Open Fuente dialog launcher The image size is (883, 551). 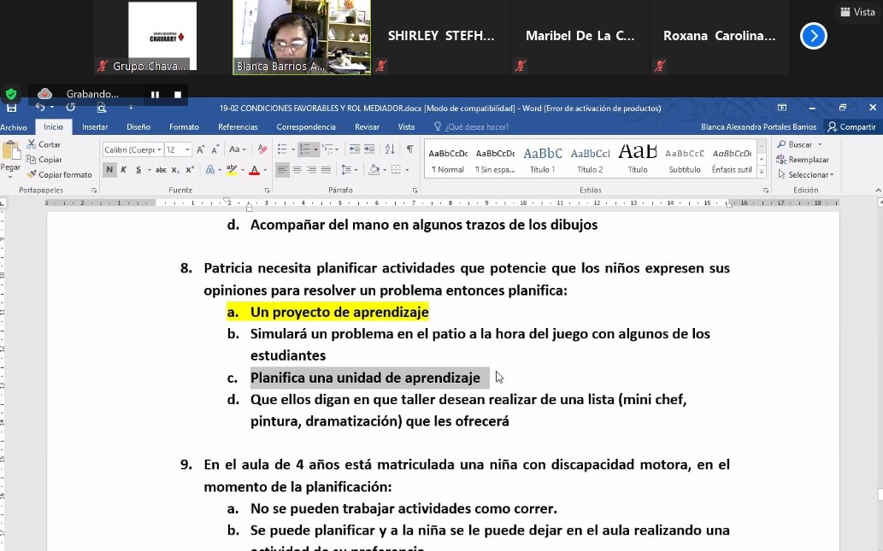267,191
